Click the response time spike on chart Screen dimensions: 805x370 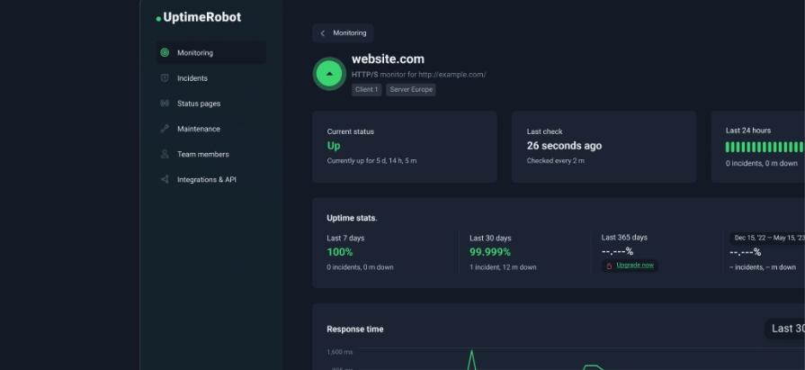tap(471, 359)
